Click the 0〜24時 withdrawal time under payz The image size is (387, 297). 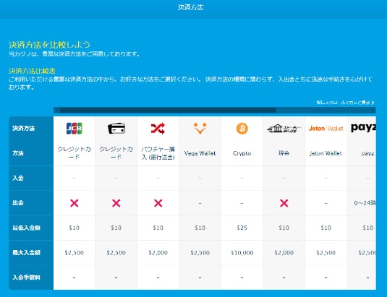[365, 203]
